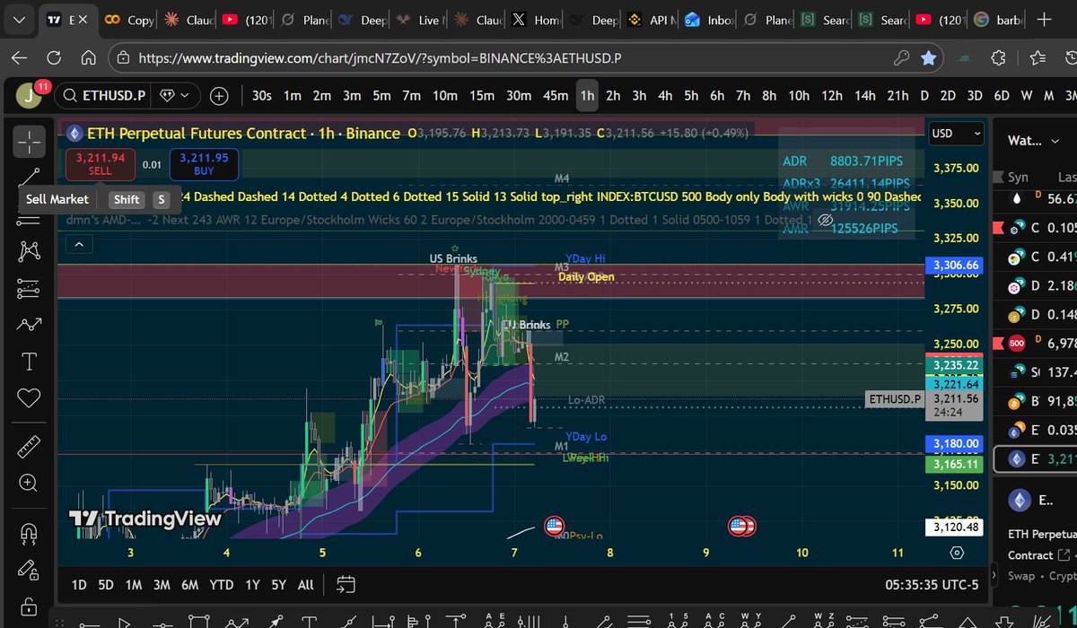Open chart scale settings gear icon
Viewport: 1077px width, 628px height.
point(957,553)
